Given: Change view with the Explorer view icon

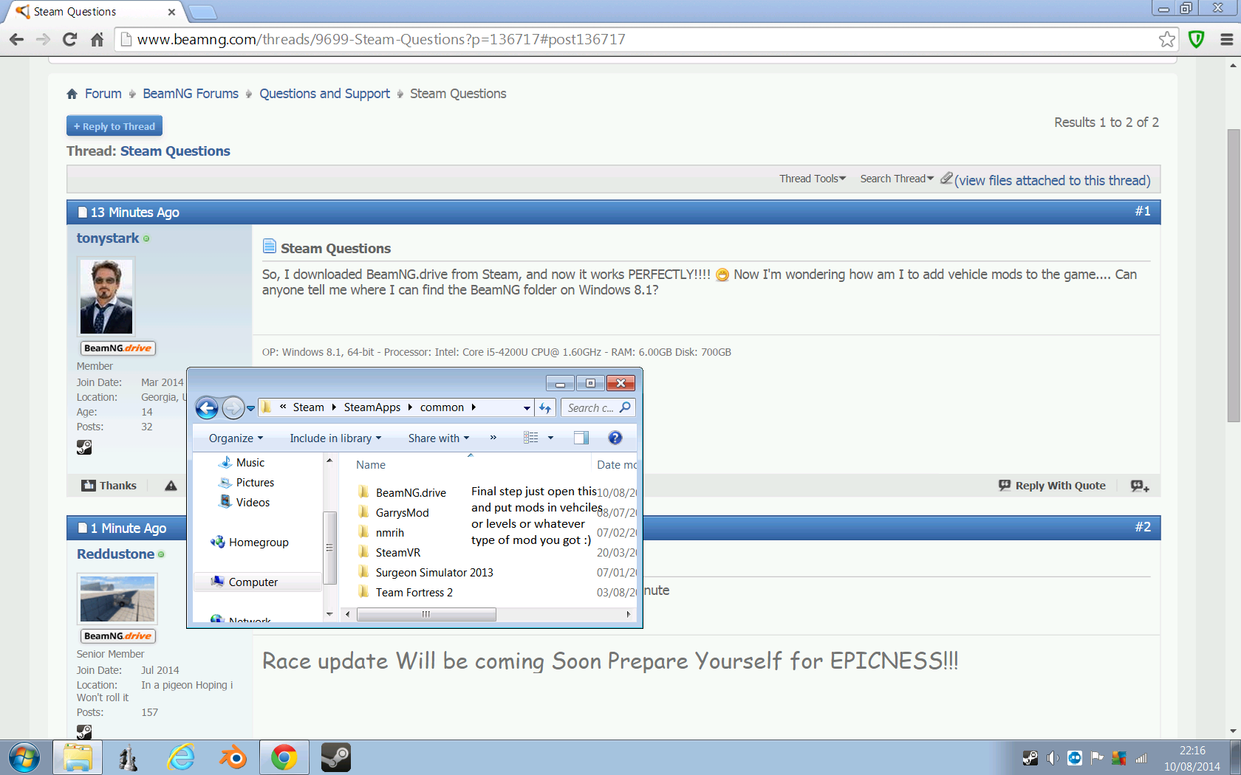Looking at the screenshot, I should point(530,438).
